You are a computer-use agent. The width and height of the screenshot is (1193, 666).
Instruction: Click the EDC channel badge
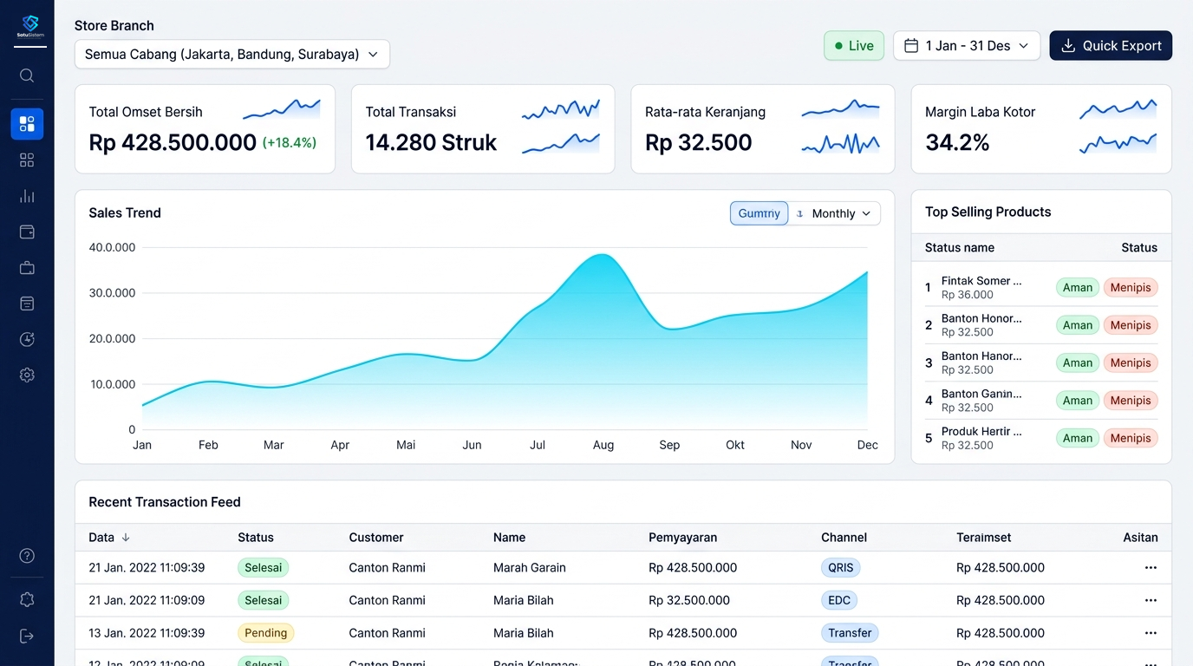click(x=839, y=600)
